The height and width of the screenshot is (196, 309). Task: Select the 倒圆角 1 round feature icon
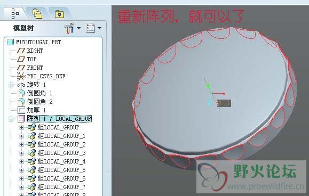pos(21,93)
